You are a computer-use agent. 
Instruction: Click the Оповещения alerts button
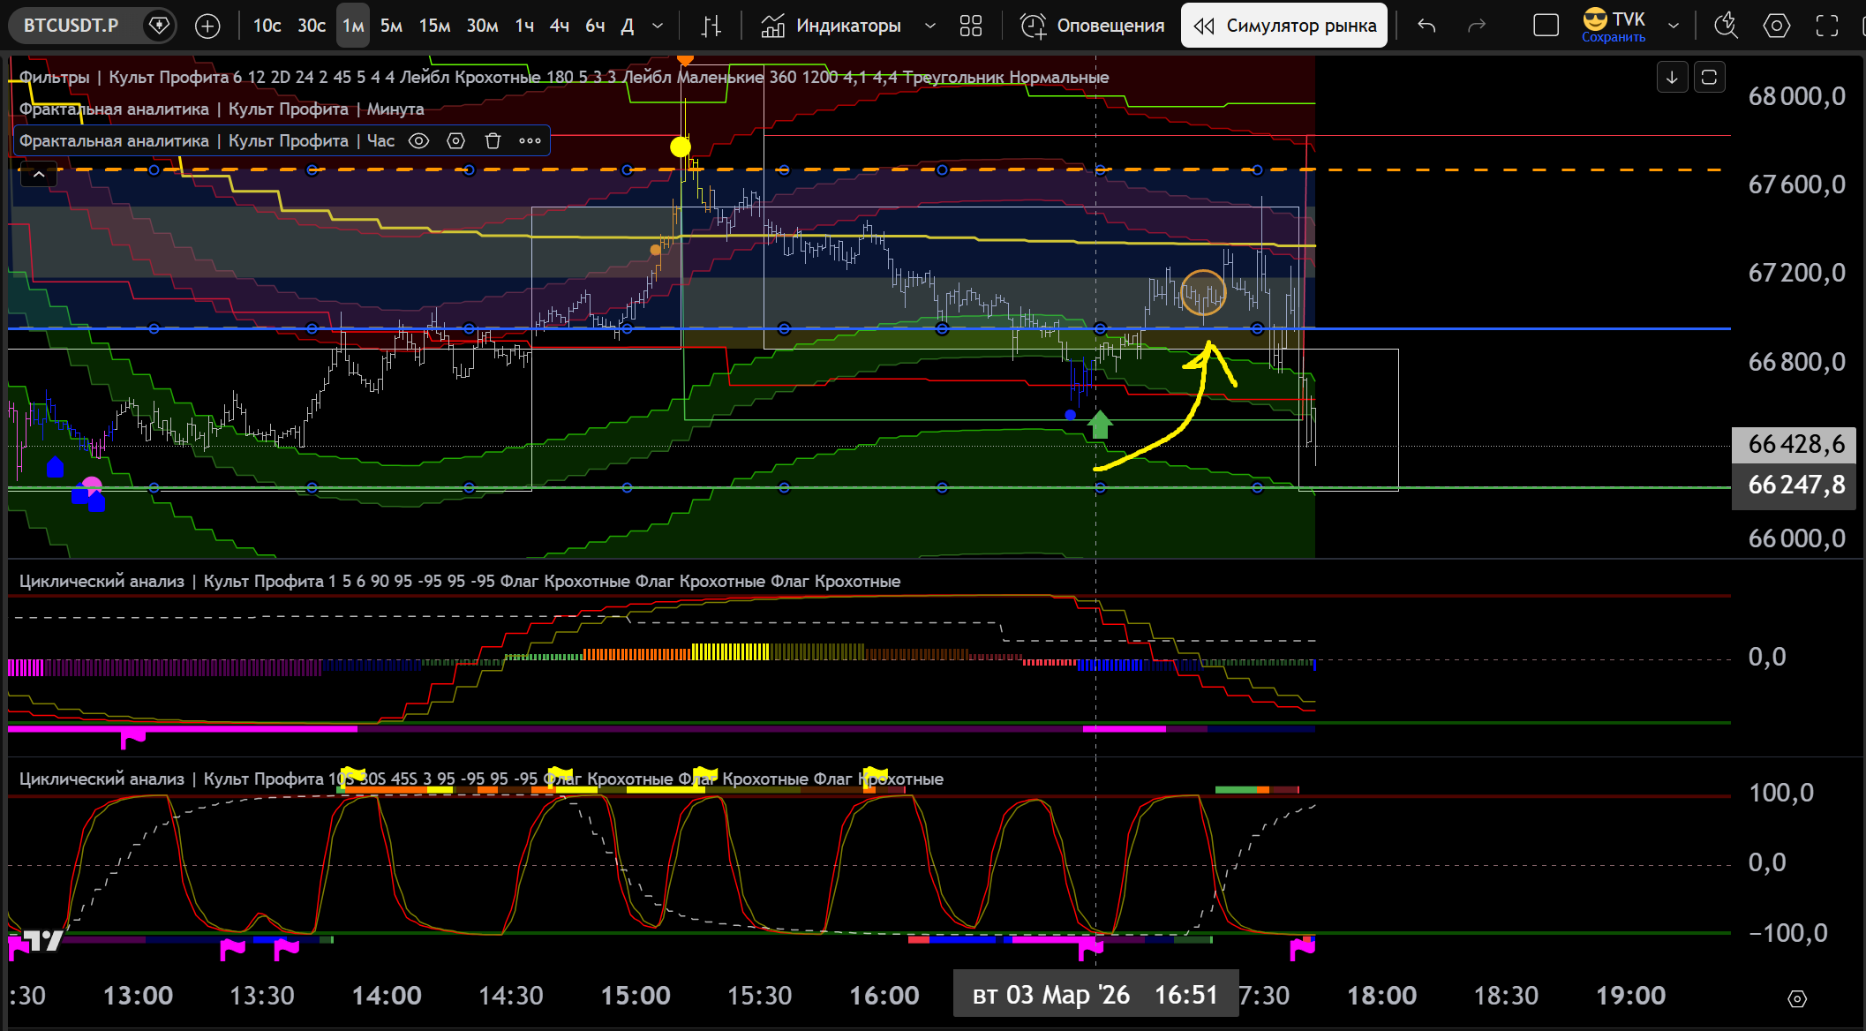(x=1093, y=26)
